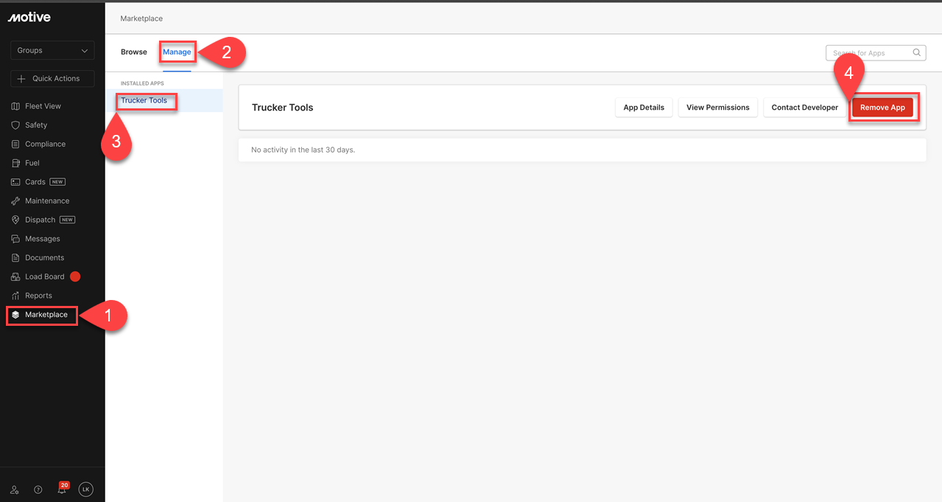Click the Messages icon
This screenshot has height=502, width=942.
tap(15, 239)
